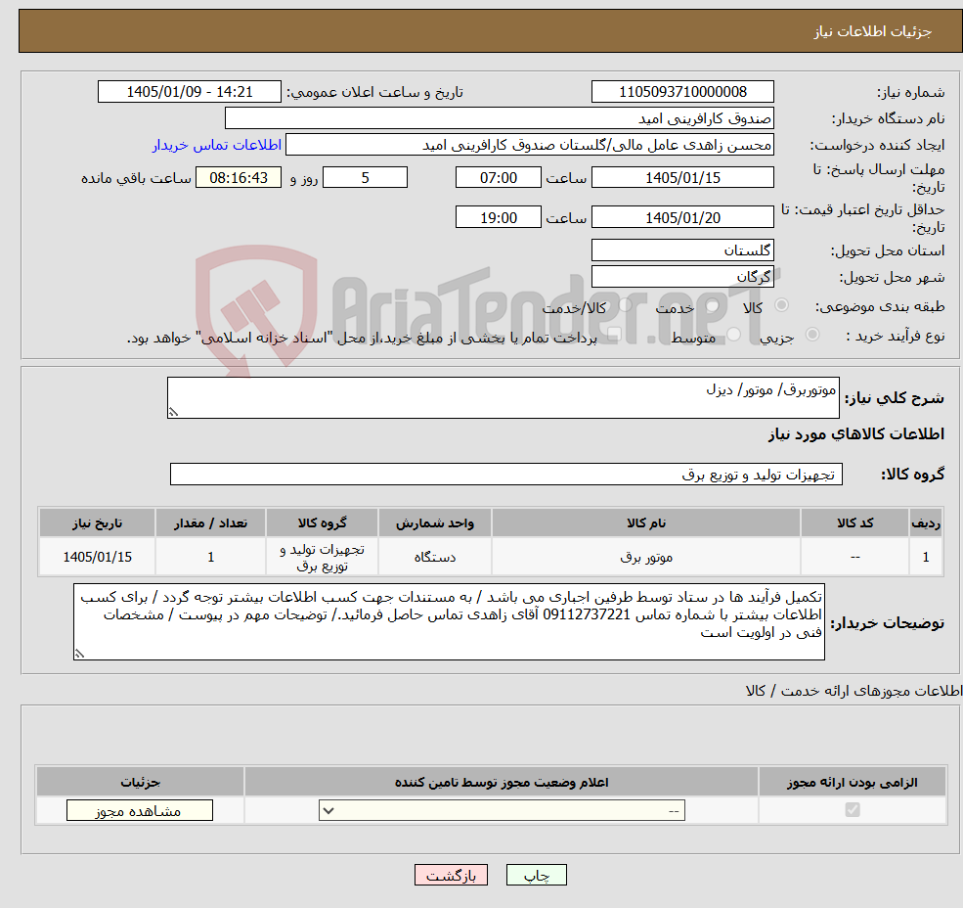Screen dimensions: 963x908
Task: Select the کالا radio button
Action: (782, 305)
